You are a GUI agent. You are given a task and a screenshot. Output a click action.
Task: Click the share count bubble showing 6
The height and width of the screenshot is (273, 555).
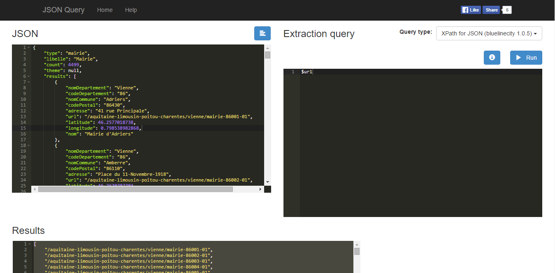(507, 10)
